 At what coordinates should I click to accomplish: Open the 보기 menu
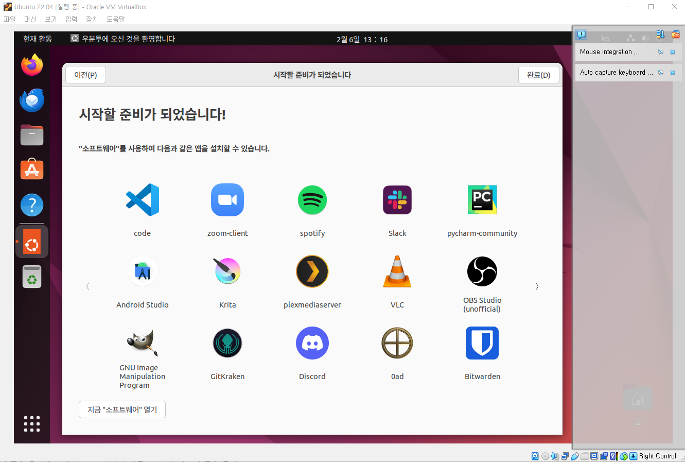(x=51, y=19)
